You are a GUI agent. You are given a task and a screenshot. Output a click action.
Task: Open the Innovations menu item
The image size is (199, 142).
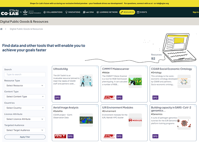click(x=73, y=12)
